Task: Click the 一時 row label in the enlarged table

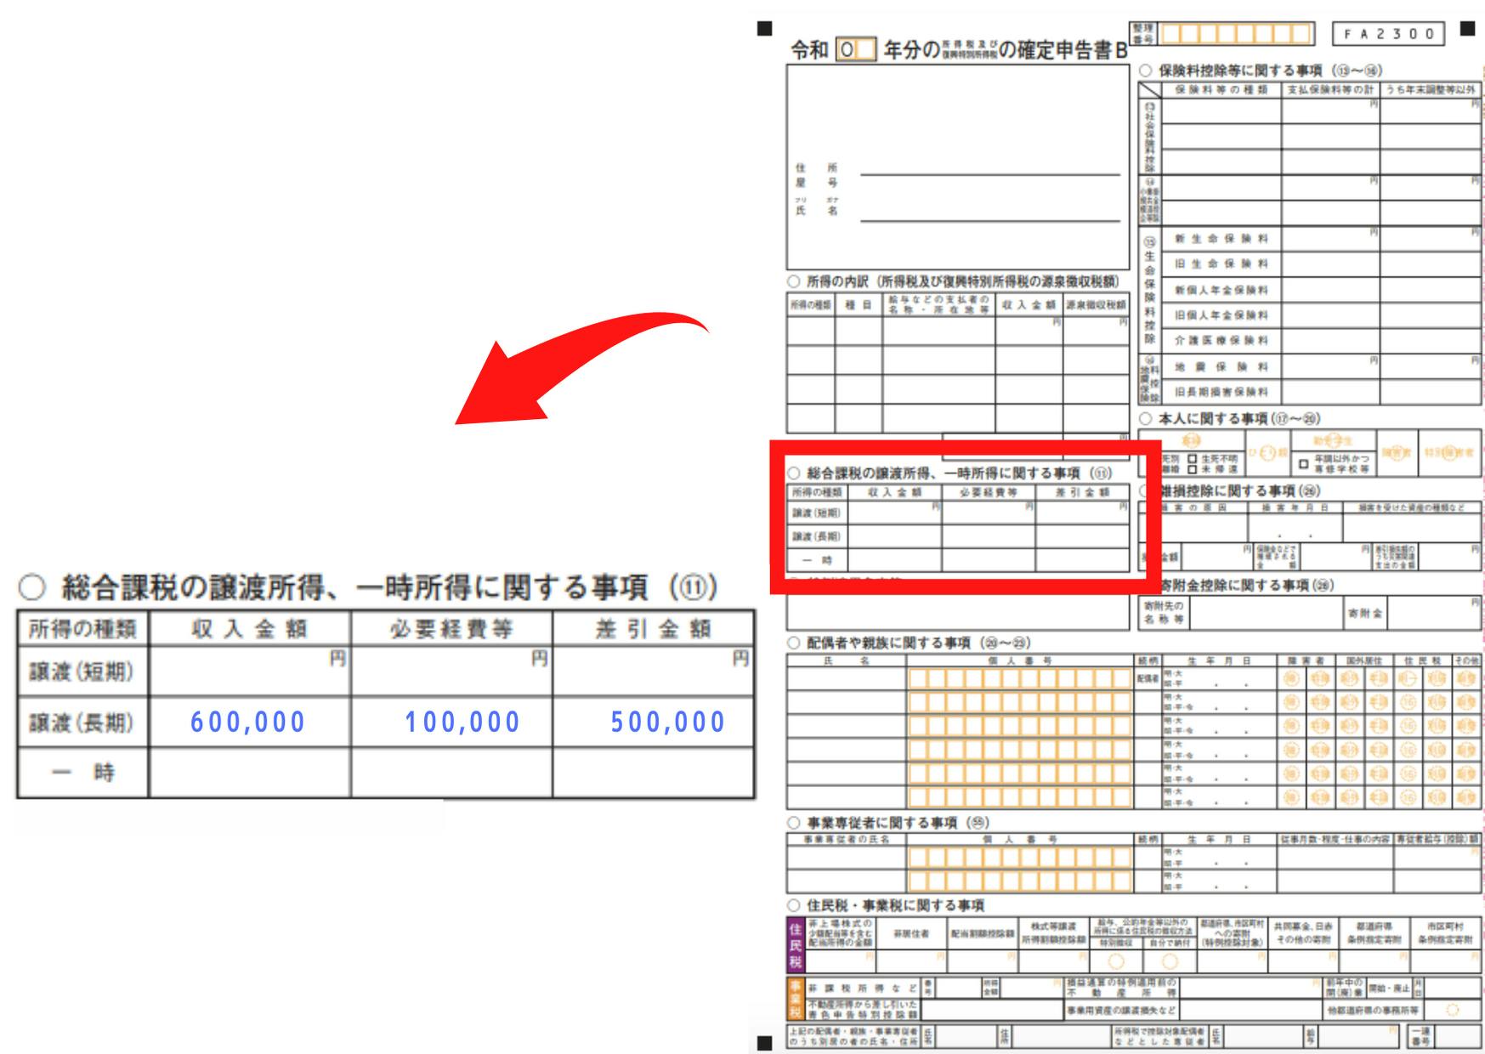Action: pyautogui.click(x=83, y=773)
